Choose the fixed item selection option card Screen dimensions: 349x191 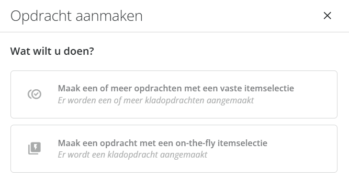click(x=174, y=94)
